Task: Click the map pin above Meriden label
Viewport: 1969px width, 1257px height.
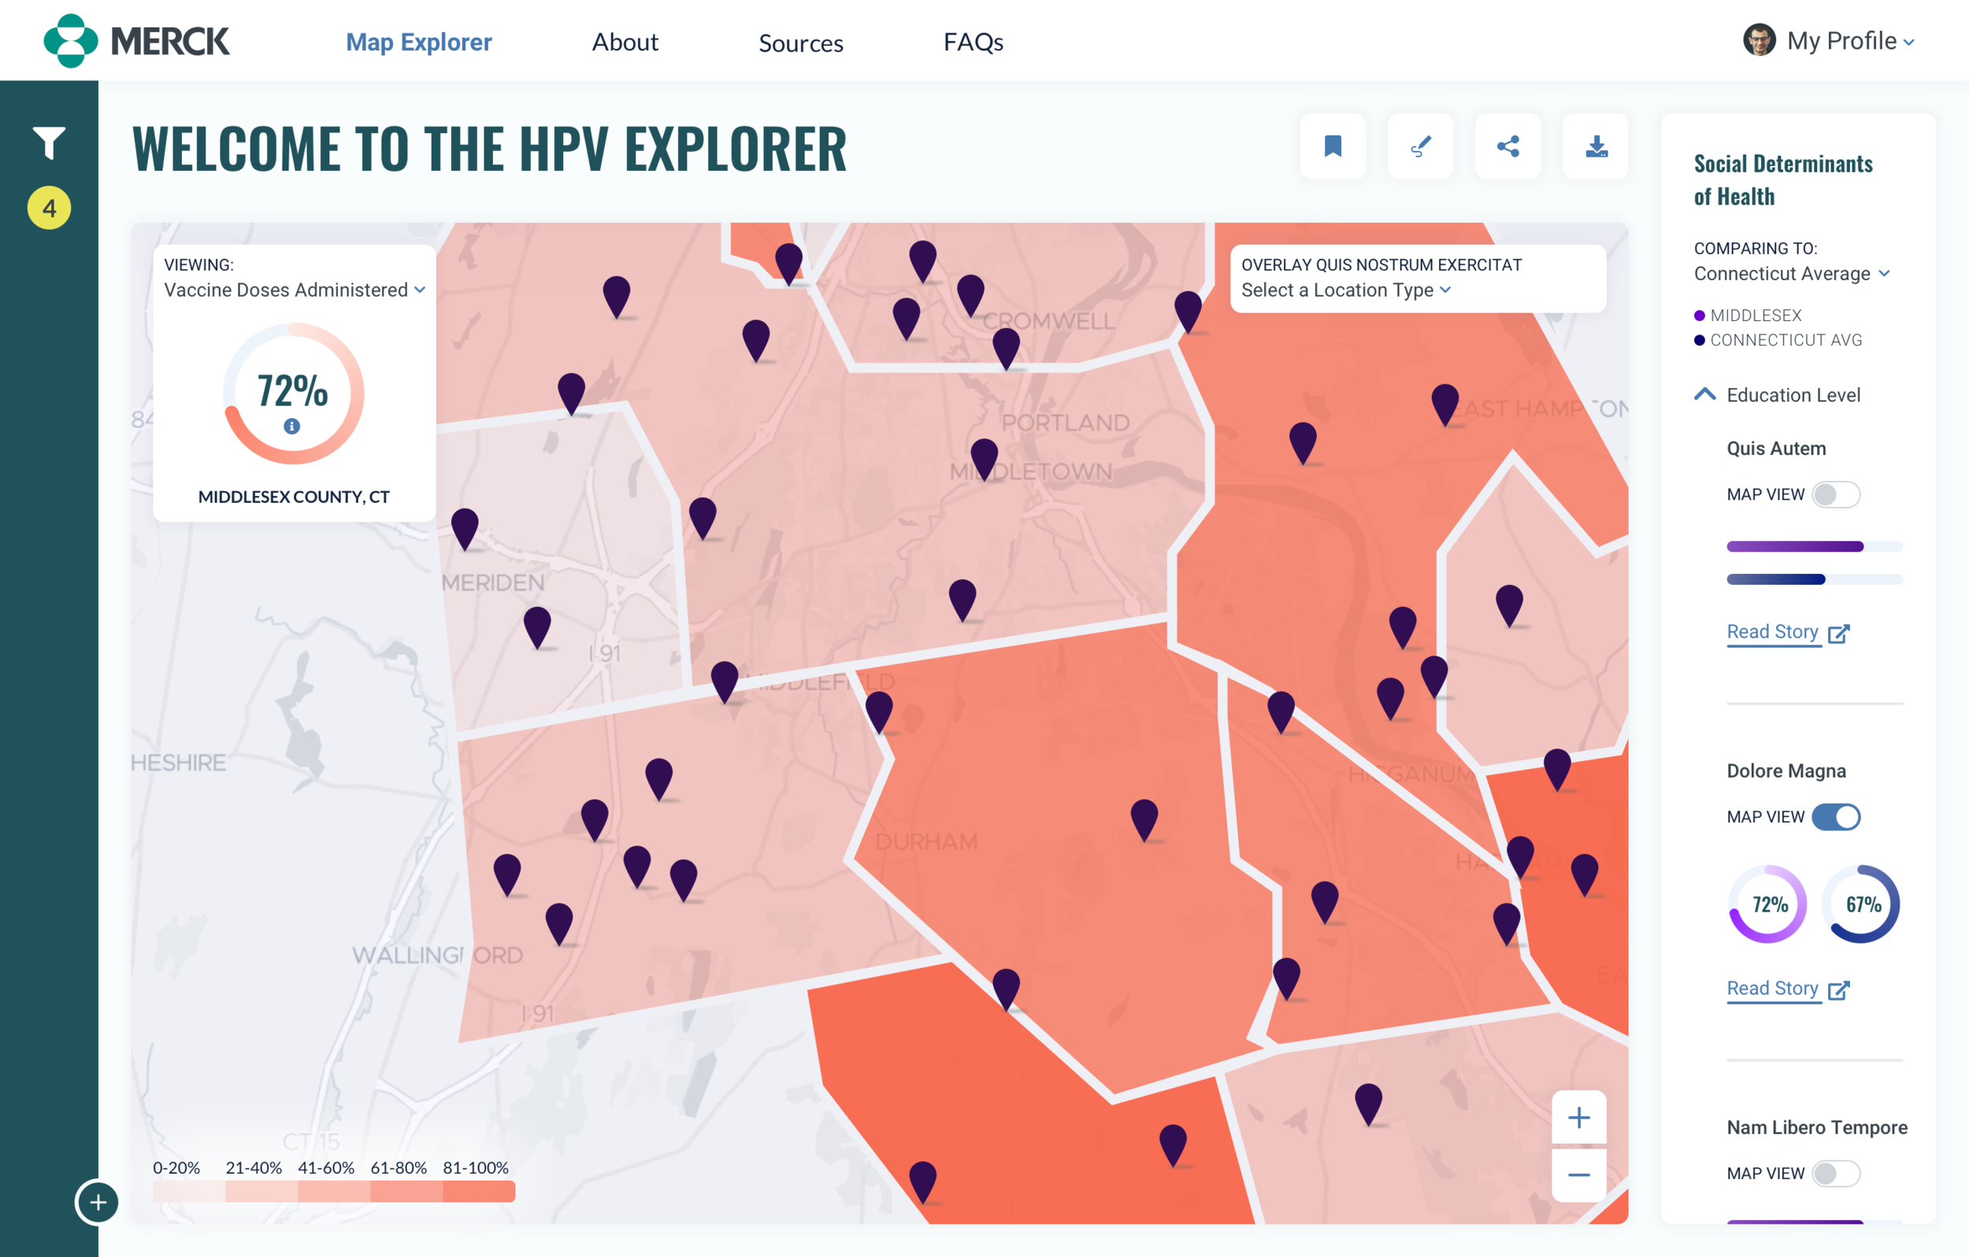Action: (x=465, y=528)
